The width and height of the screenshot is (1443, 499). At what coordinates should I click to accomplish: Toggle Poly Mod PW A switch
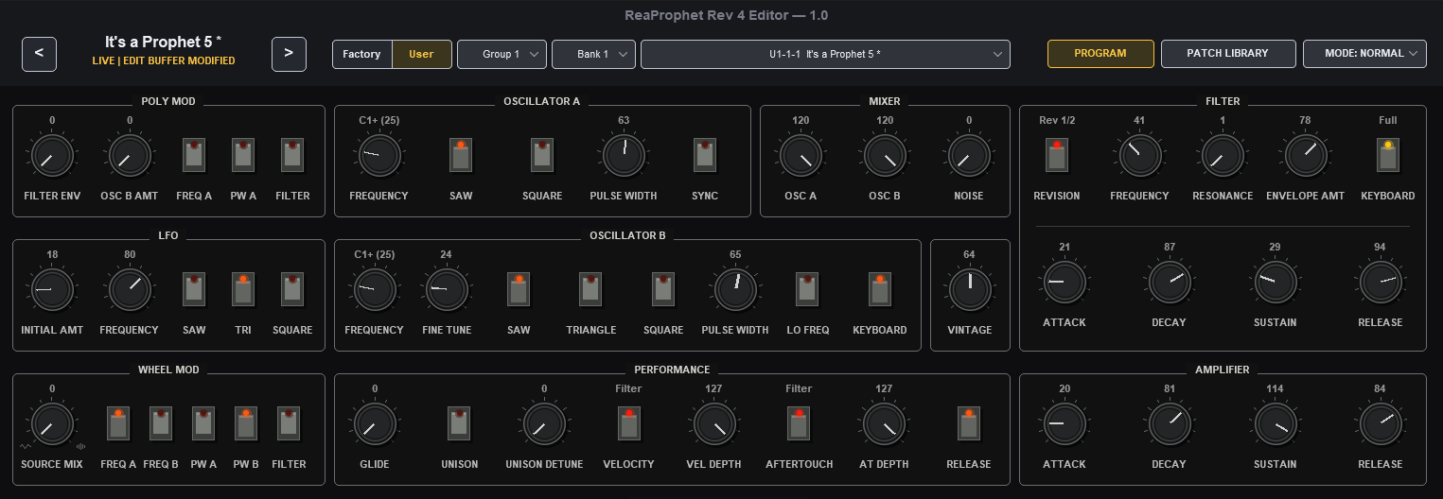243,154
